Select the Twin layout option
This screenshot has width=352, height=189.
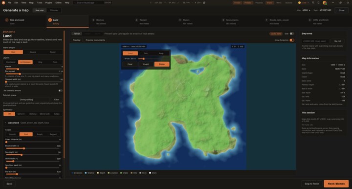point(55,62)
